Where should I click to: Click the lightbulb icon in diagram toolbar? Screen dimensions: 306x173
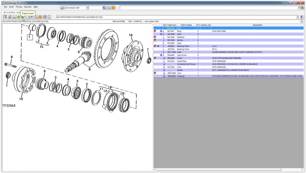click(49, 17)
